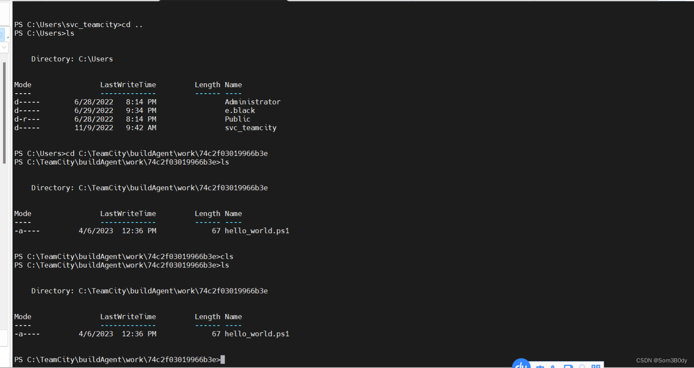Click the 9:34 PM time value
The image size is (694, 368).
tap(141, 110)
